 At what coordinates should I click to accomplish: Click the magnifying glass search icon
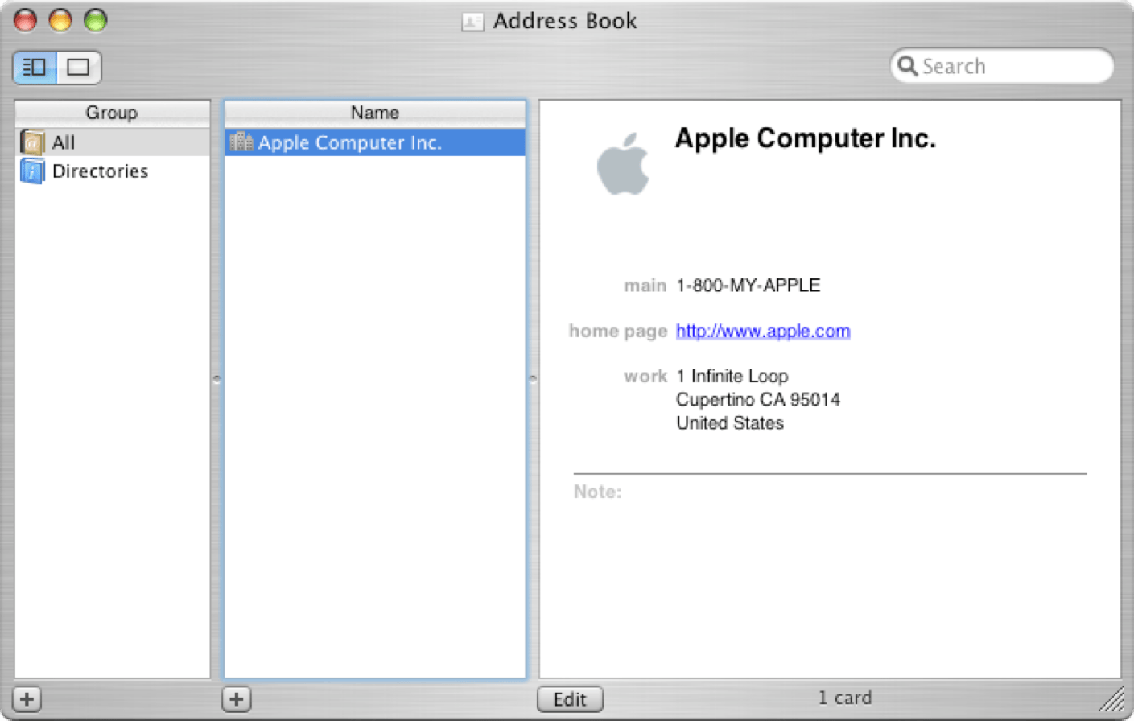coord(907,65)
